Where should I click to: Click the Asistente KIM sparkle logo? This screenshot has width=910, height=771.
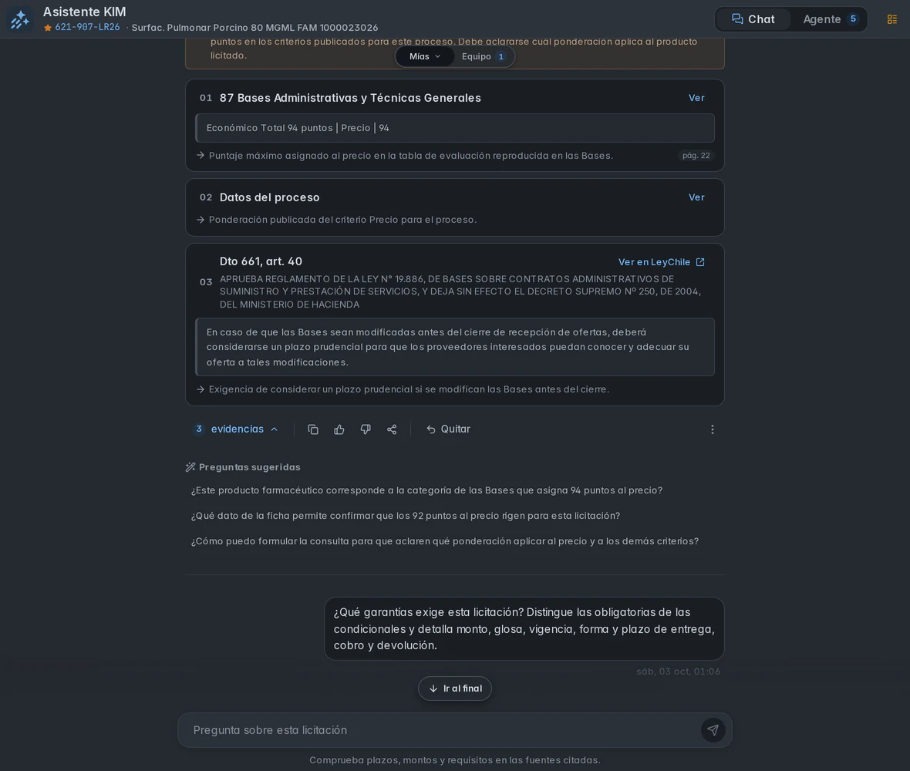click(20, 19)
